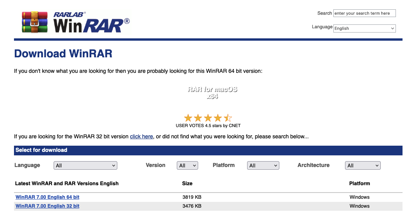Click the Size column header
The height and width of the screenshot is (222, 420).
[187, 184]
